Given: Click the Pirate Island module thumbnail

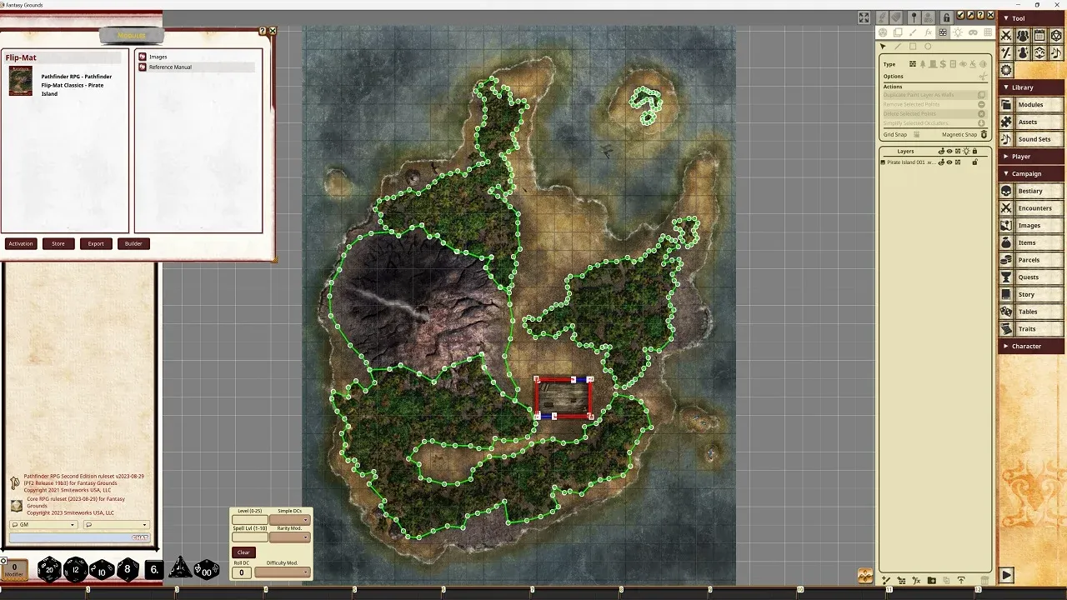Looking at the screenshot, I should tap(21, 82).
